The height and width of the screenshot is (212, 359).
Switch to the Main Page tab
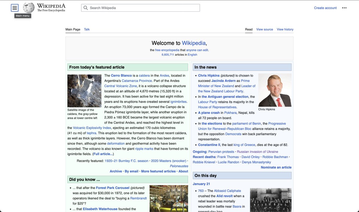73,29
